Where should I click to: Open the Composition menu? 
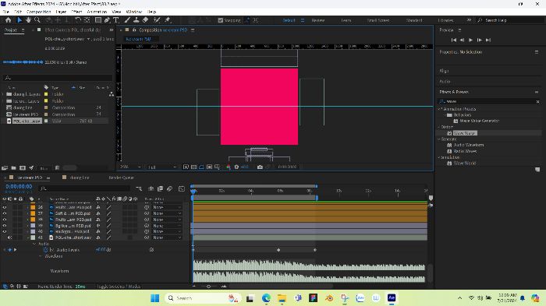39,12
